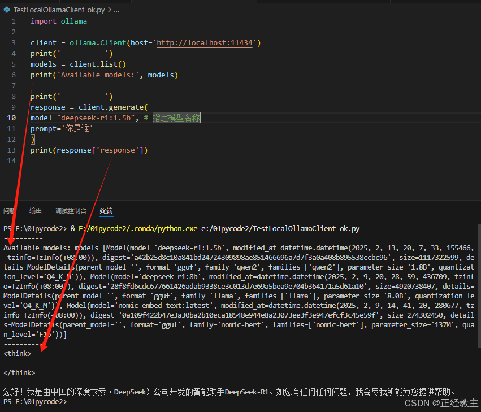Image resolution: width=481 pixels, height=412 pixels.
Task: Click the prompt='你是谁' line
Action: pyautogui.click(x=62, y=128)
